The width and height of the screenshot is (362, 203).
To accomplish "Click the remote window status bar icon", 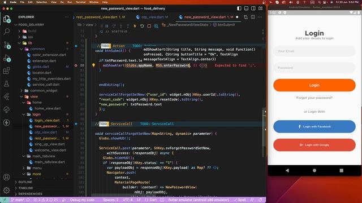I will coord(5,200).
